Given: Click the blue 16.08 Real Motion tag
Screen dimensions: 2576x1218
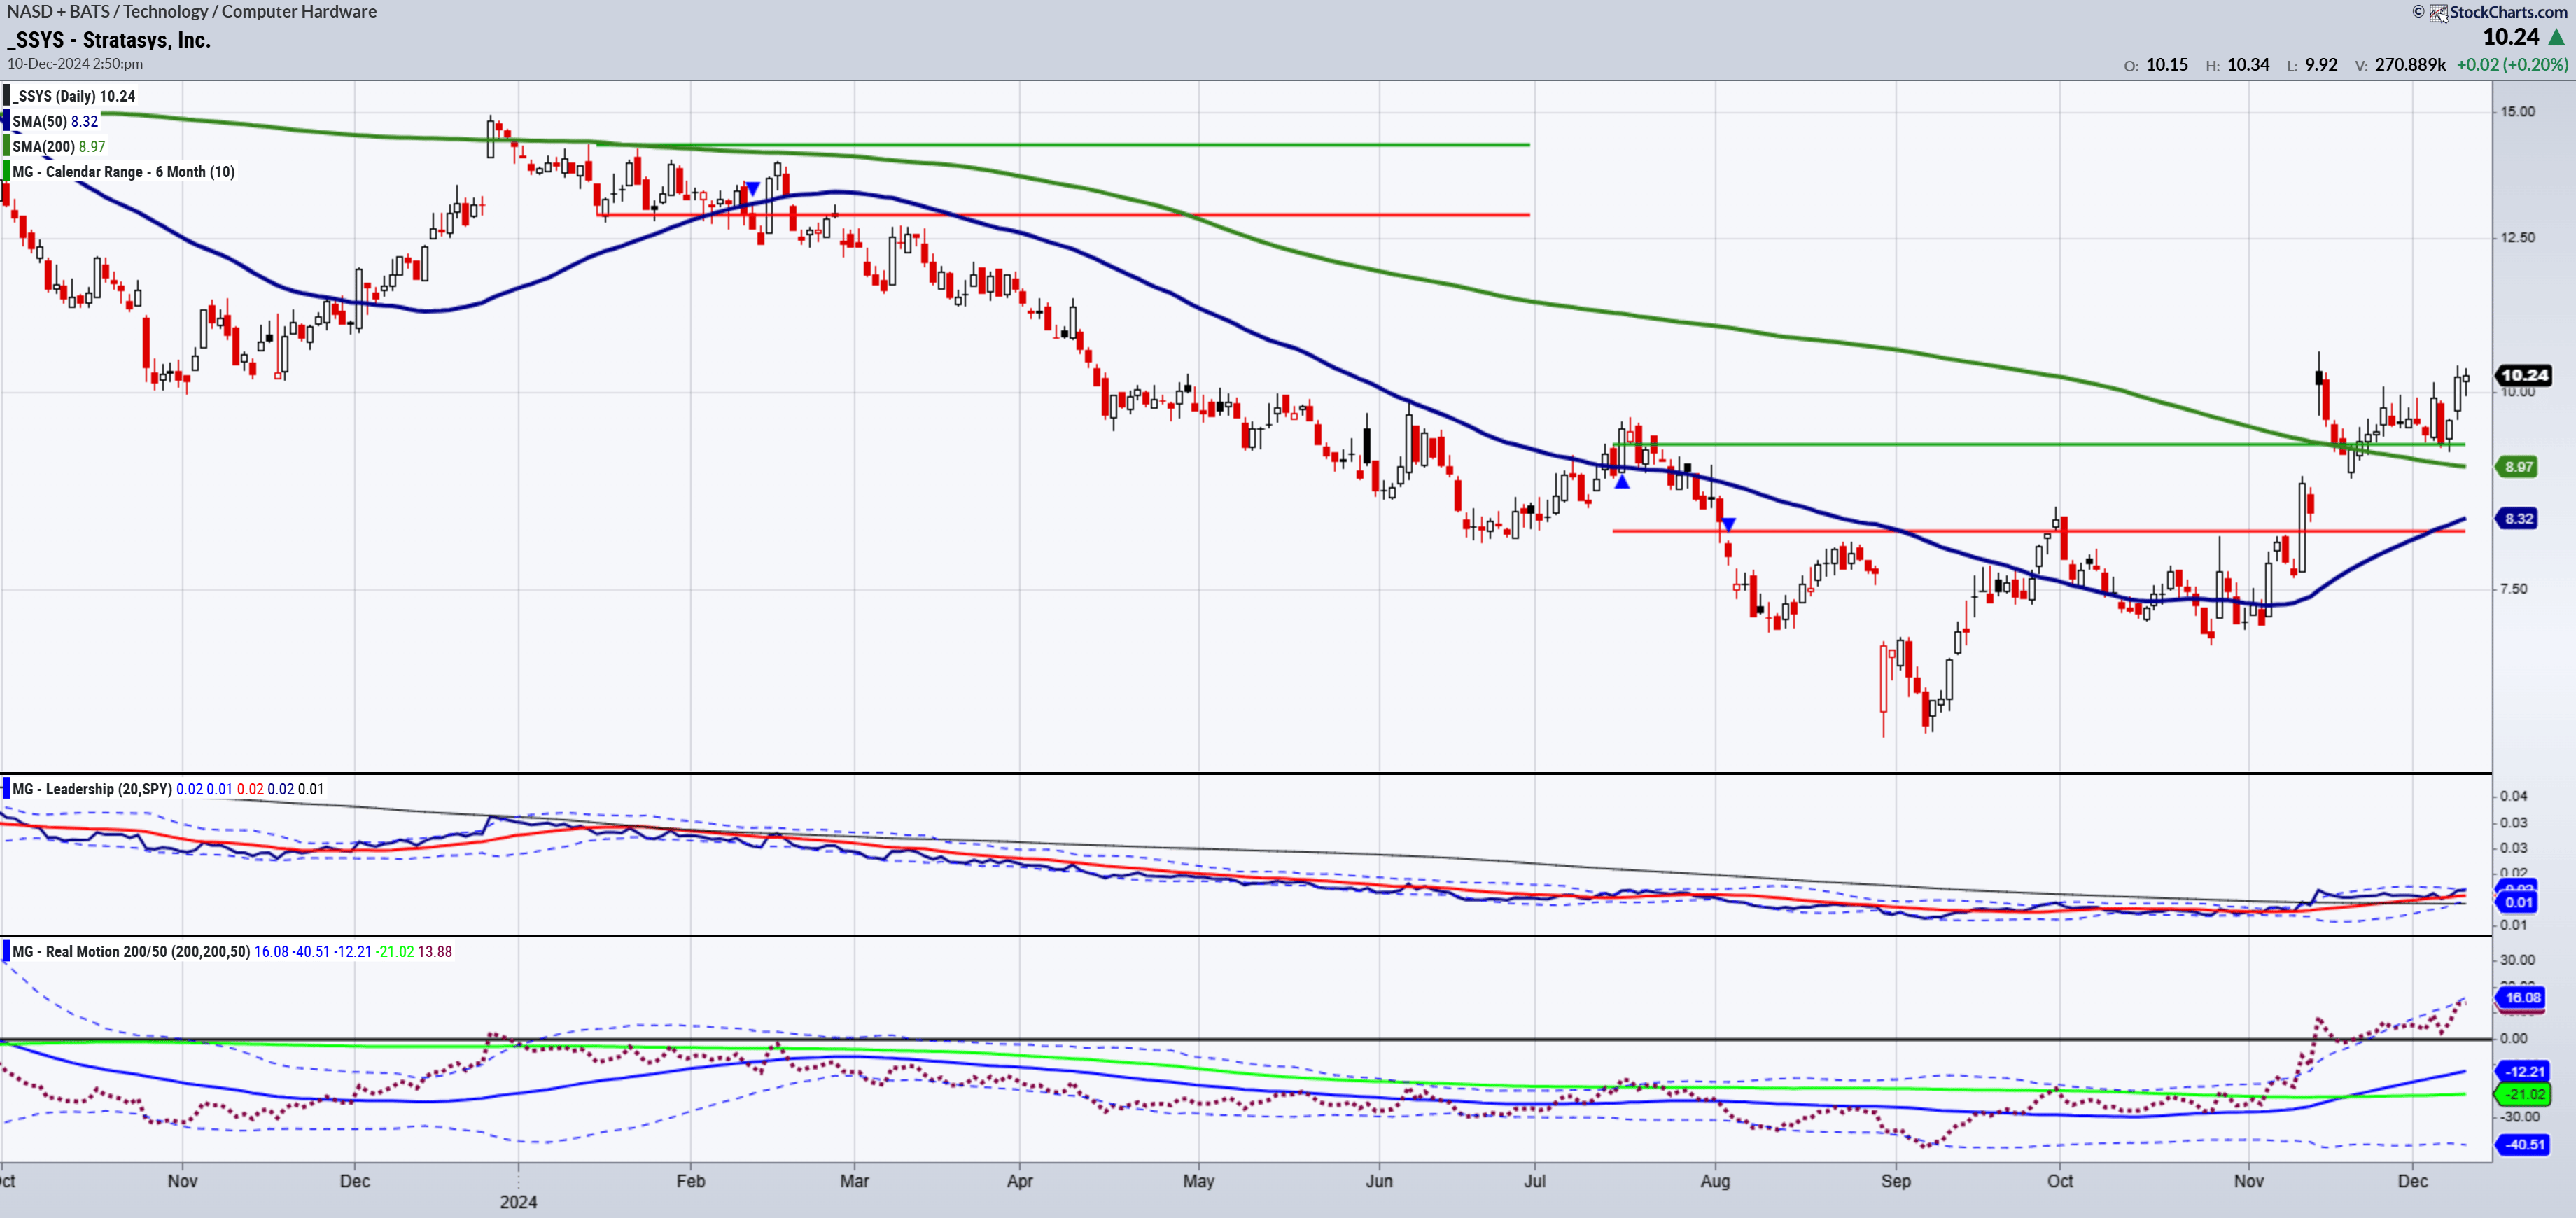Looking at the screenshot, I should 2521,997.
